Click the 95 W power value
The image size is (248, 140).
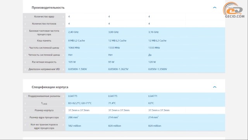tap(111, 62)
